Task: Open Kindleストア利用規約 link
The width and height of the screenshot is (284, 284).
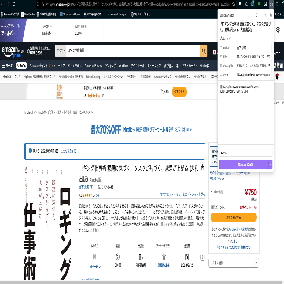Action: 238,229
